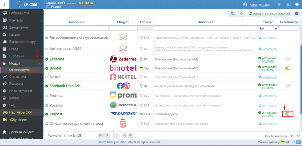Click the LP-CRM logo
The width and height of the screenshot is (302, 146).
27,5
